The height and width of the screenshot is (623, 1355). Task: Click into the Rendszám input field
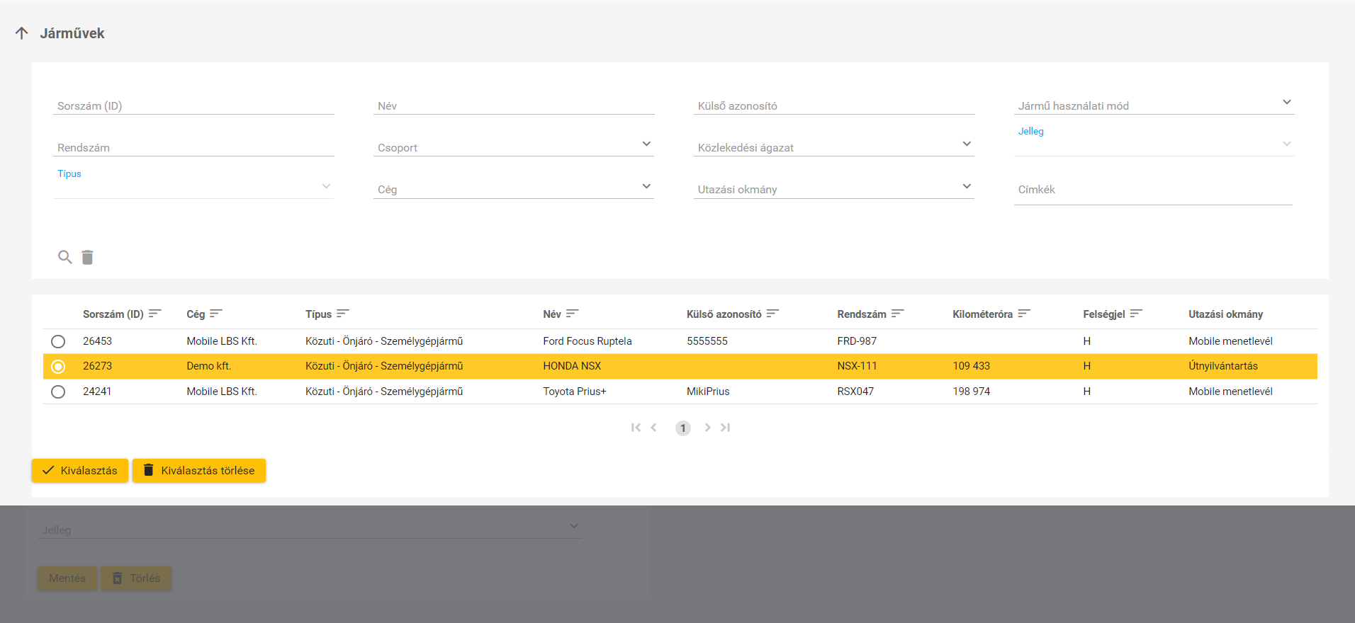click(193, 147)
